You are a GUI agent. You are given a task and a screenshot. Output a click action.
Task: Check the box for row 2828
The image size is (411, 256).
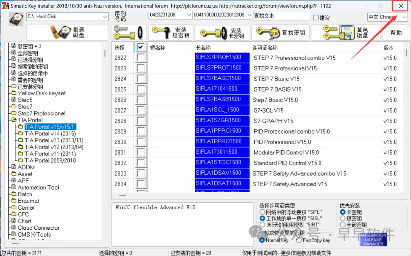[141, 121]
